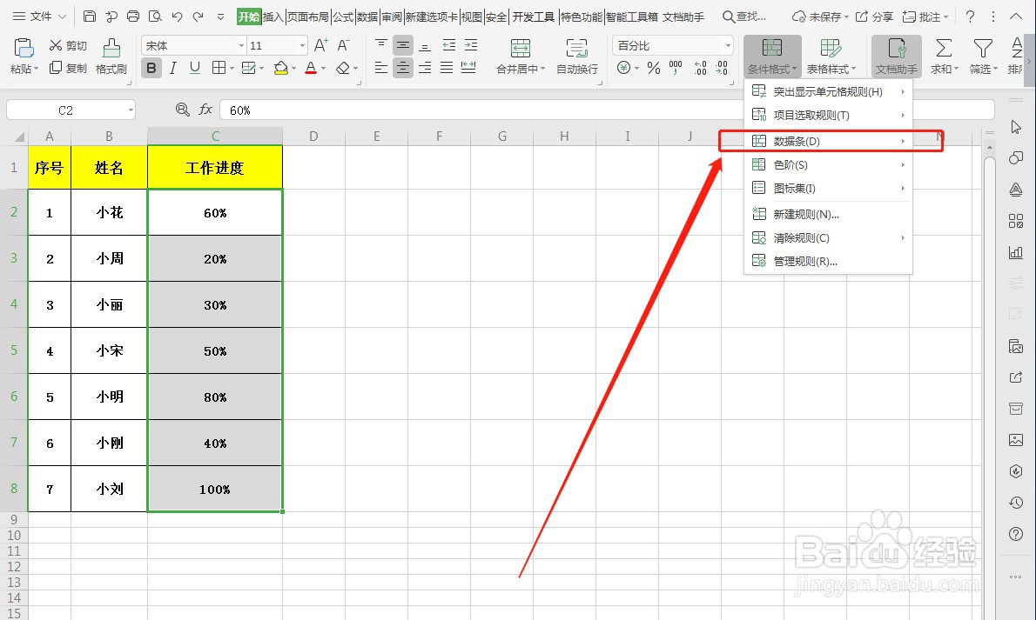
Task: Choose 新建规则(N)... menu item
Action: coord(829,214)
